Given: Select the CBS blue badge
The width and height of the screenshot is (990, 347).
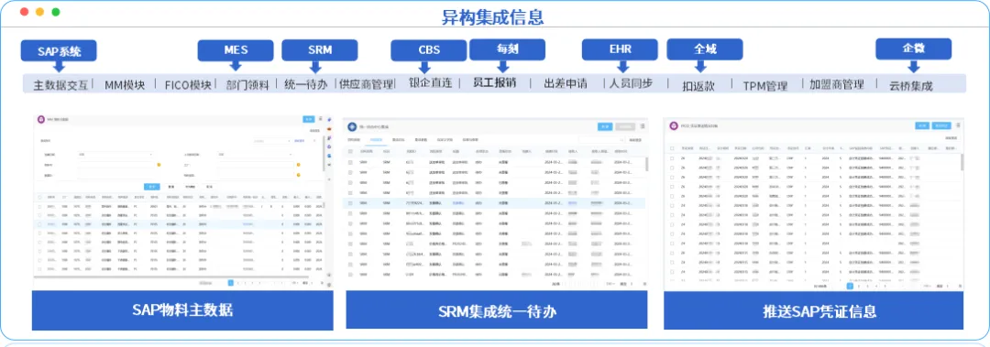Looking at the screenshot, I should [429, 50].
